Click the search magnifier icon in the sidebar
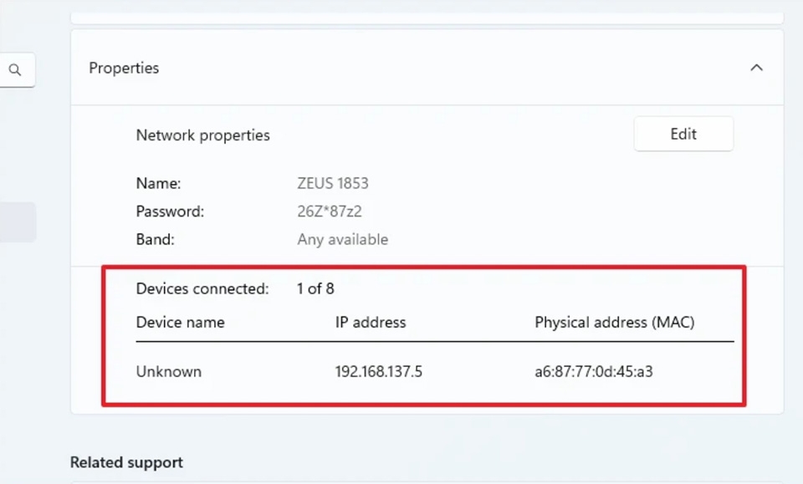The width and height of the screenshot is (803, 484). click(x=16, y=70)
